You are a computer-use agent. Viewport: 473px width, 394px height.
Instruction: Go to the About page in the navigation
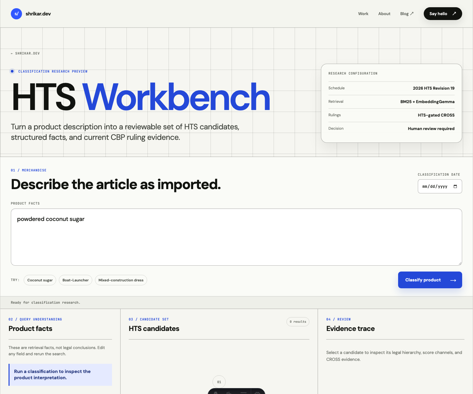tap(384, 14)
